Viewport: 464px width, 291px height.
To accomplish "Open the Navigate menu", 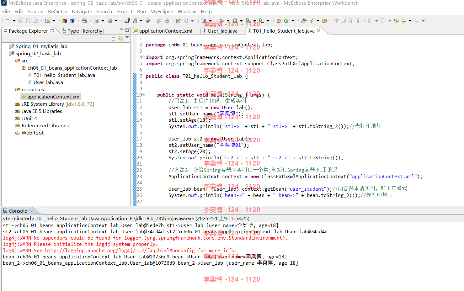I will coord(82,11).
